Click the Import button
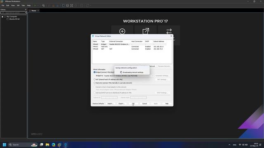This screenshot has height=148, width=264. [111, 104]
